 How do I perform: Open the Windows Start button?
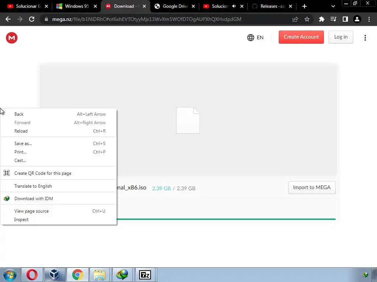10,275
